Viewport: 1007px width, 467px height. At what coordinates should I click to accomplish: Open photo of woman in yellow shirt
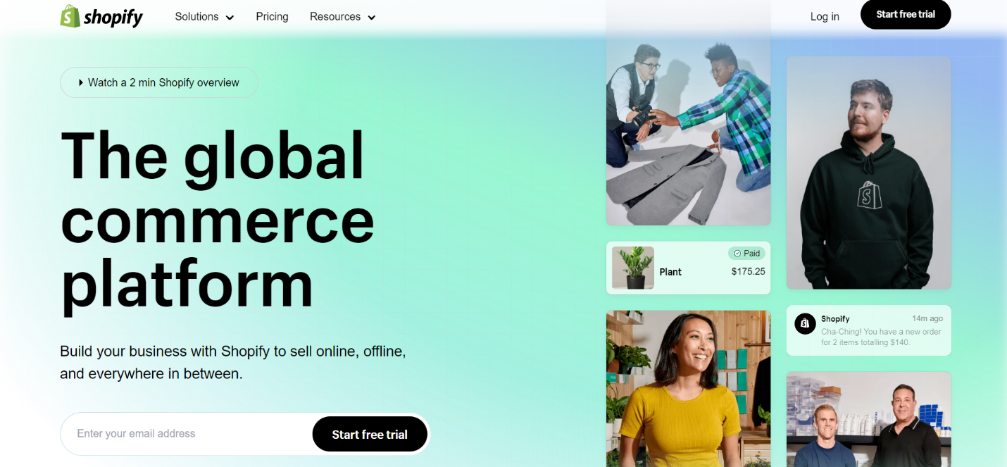[688, 389]
